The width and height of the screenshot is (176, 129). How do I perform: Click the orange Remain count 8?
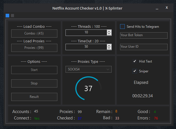click(x=116, y=111)
